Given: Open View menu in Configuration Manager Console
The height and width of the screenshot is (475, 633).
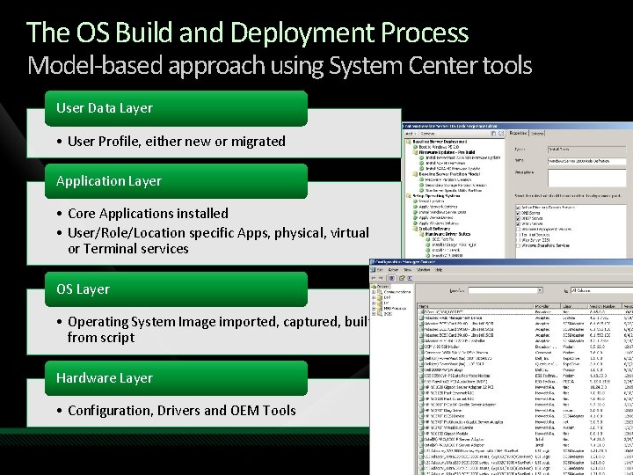Looking at the screenshot, I should coord(407,270).
